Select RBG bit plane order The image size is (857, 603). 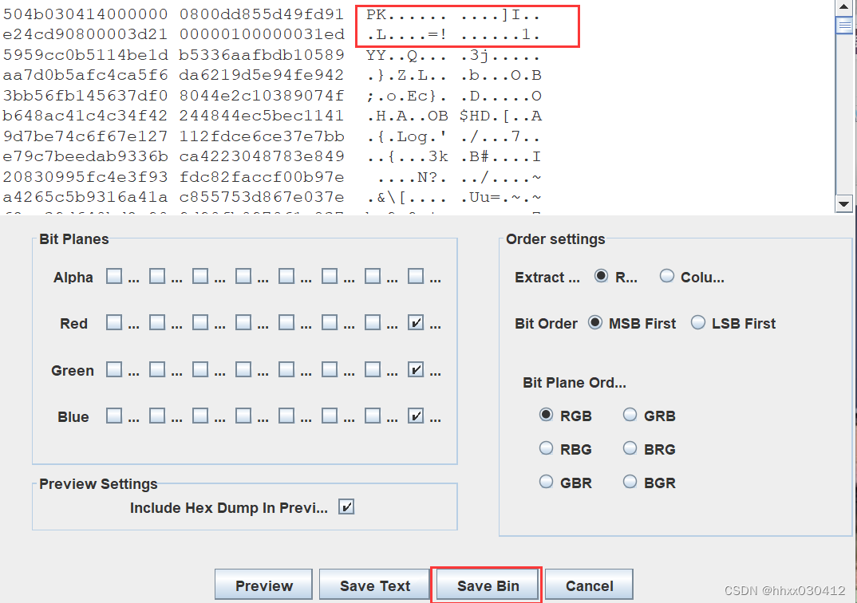pyautogui.click(x=546, y=448)
